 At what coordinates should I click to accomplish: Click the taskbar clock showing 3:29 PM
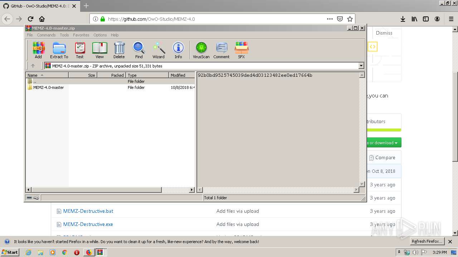(439, 252)
